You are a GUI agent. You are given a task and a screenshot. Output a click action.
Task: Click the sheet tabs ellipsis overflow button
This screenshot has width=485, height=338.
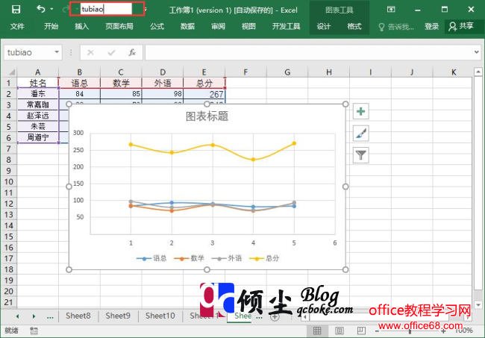(x=50, y=316)
